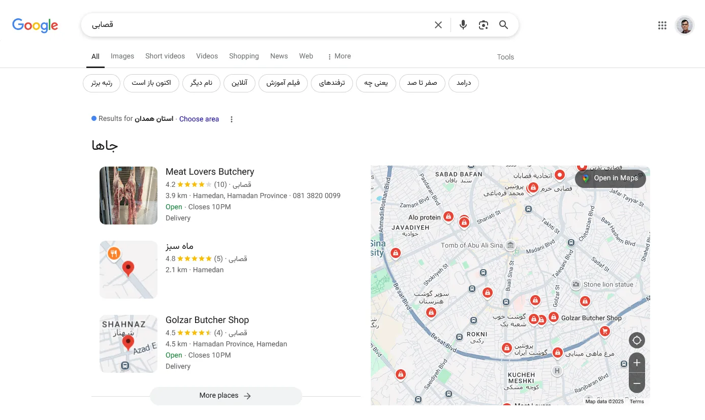Select the آنلاین suggestion chip

239,83
